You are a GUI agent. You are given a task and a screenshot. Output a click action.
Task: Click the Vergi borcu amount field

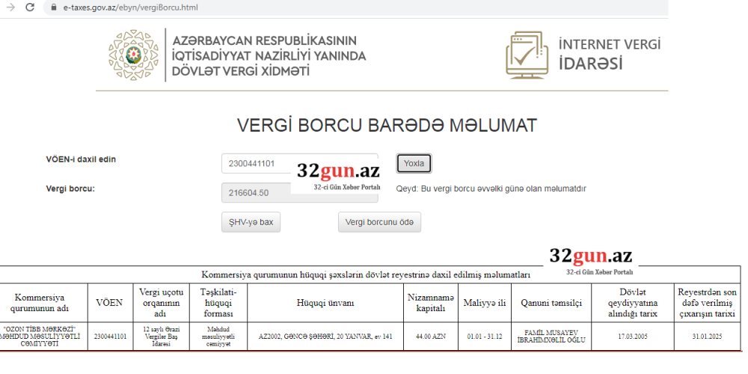tap(257, 193)
